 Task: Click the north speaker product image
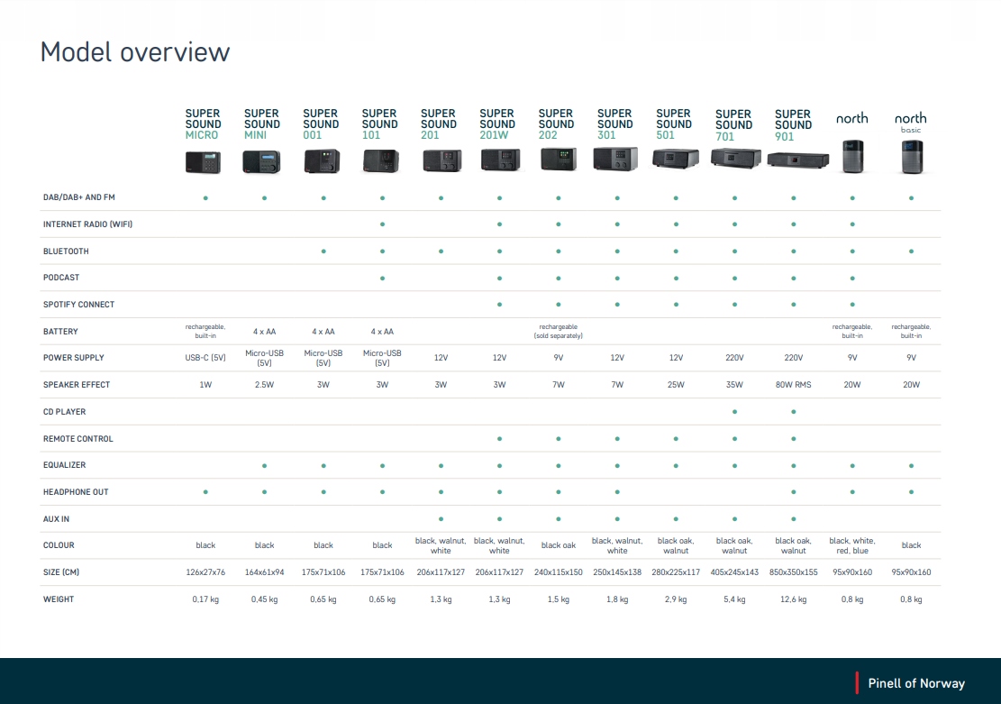point(852,156)
